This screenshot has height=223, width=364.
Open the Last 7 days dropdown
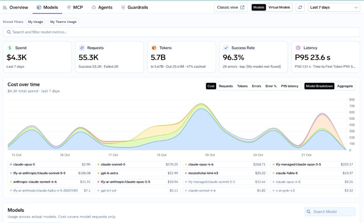333,7
